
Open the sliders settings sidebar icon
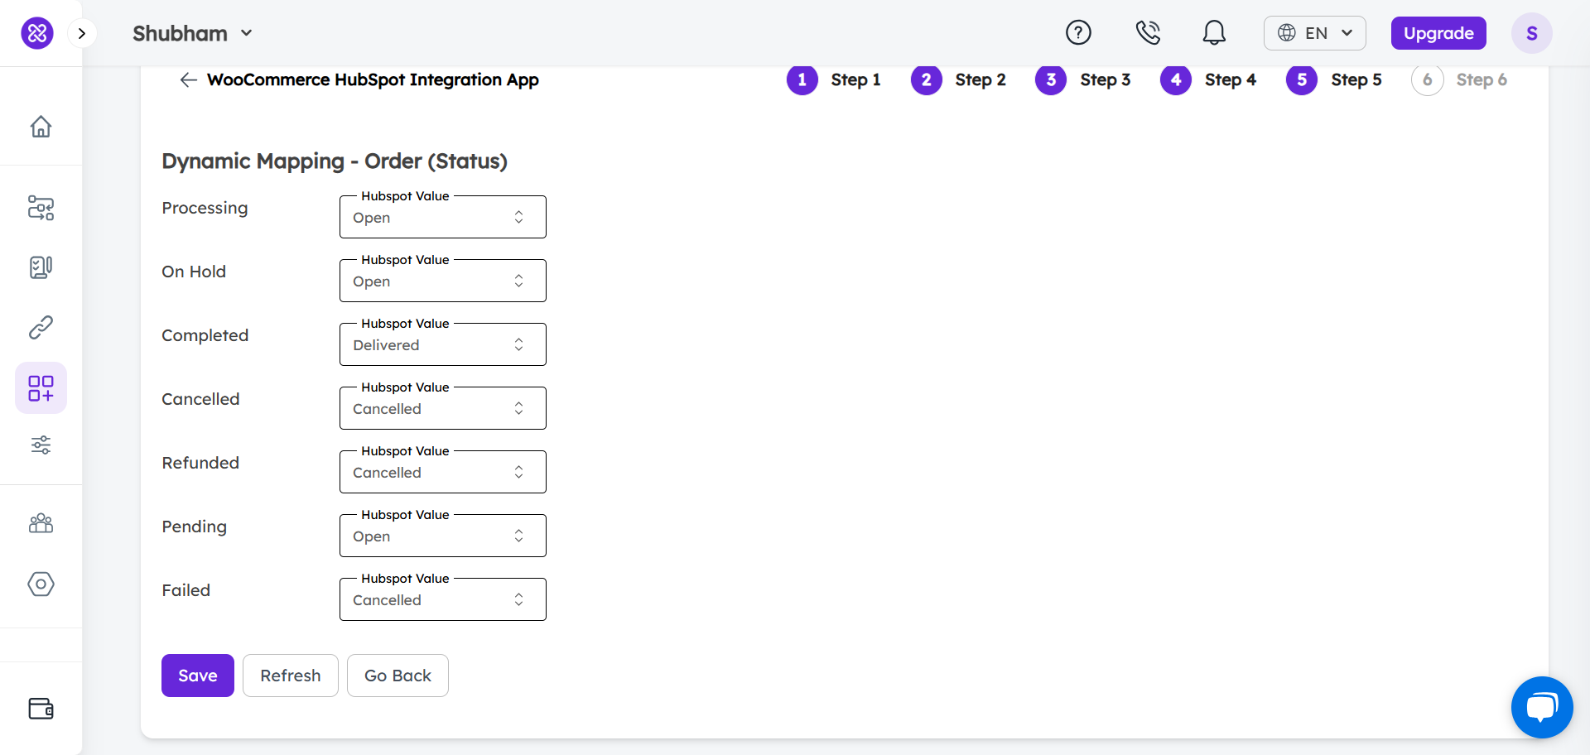(41, 445)
